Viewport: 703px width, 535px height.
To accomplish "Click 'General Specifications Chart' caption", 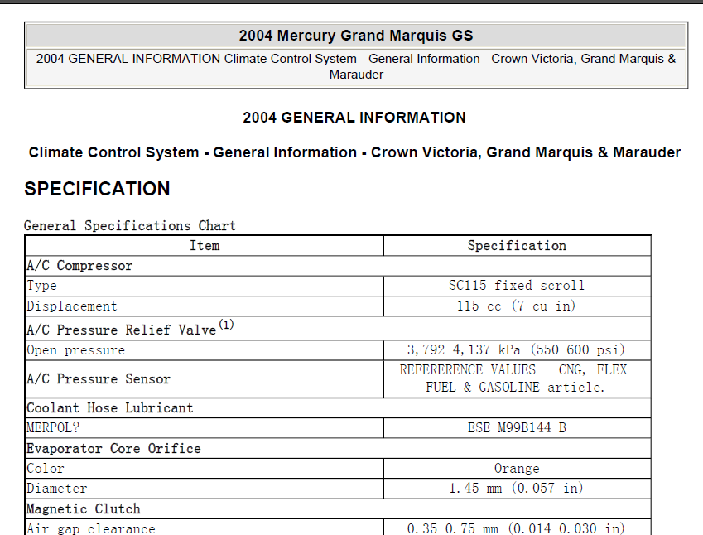I will tap(130, 225).
